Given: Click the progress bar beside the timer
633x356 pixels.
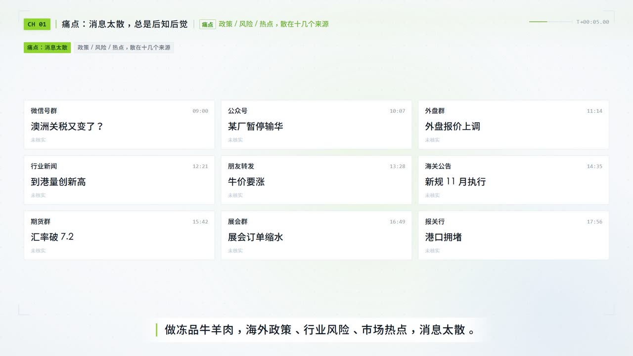Looking at the screenshot, I should tap(550, 22).
